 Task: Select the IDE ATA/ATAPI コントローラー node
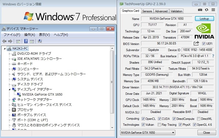pos(39,59)
